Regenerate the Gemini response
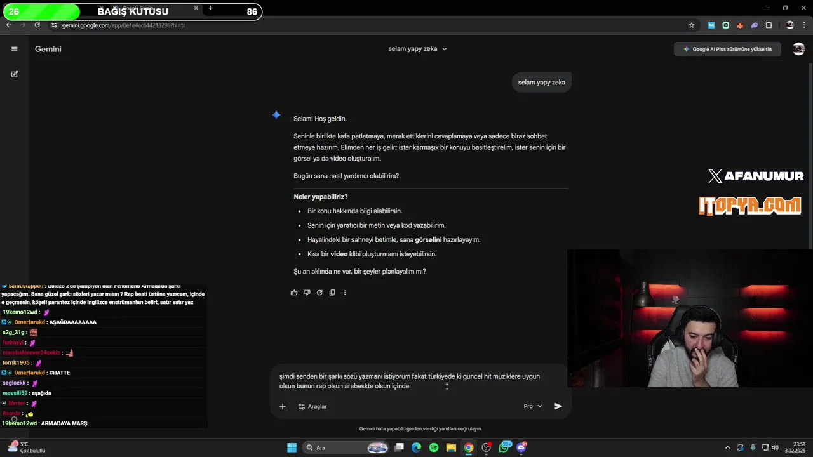813x457 pixels. [x=319, y=293]
